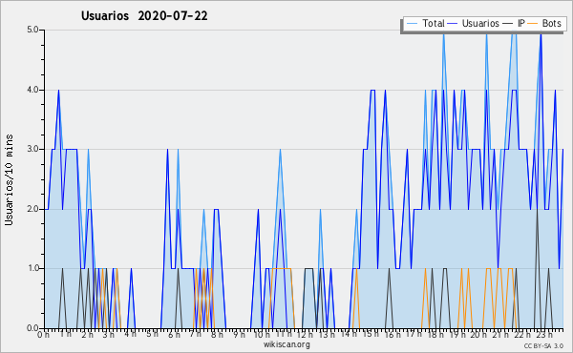Click the black IP legend line swatch
The width and height of the screenshot is (573, 353).
[508, 24]
